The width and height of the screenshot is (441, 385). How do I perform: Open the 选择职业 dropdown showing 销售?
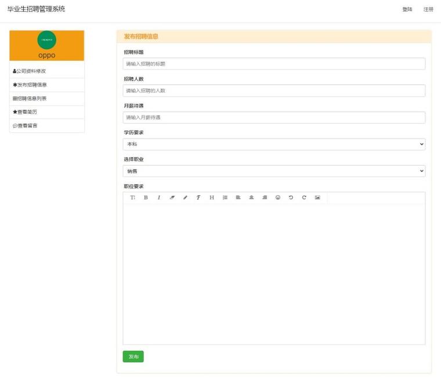pyautogui.click(x=274, y=171)
